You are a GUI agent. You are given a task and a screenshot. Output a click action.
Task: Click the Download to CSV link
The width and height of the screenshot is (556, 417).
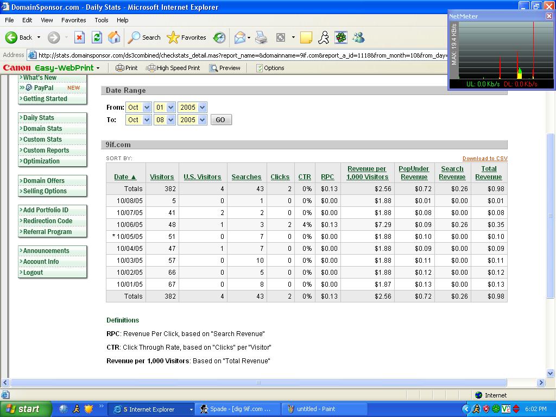pos(485,159)
